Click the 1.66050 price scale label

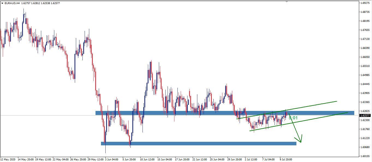365,57
